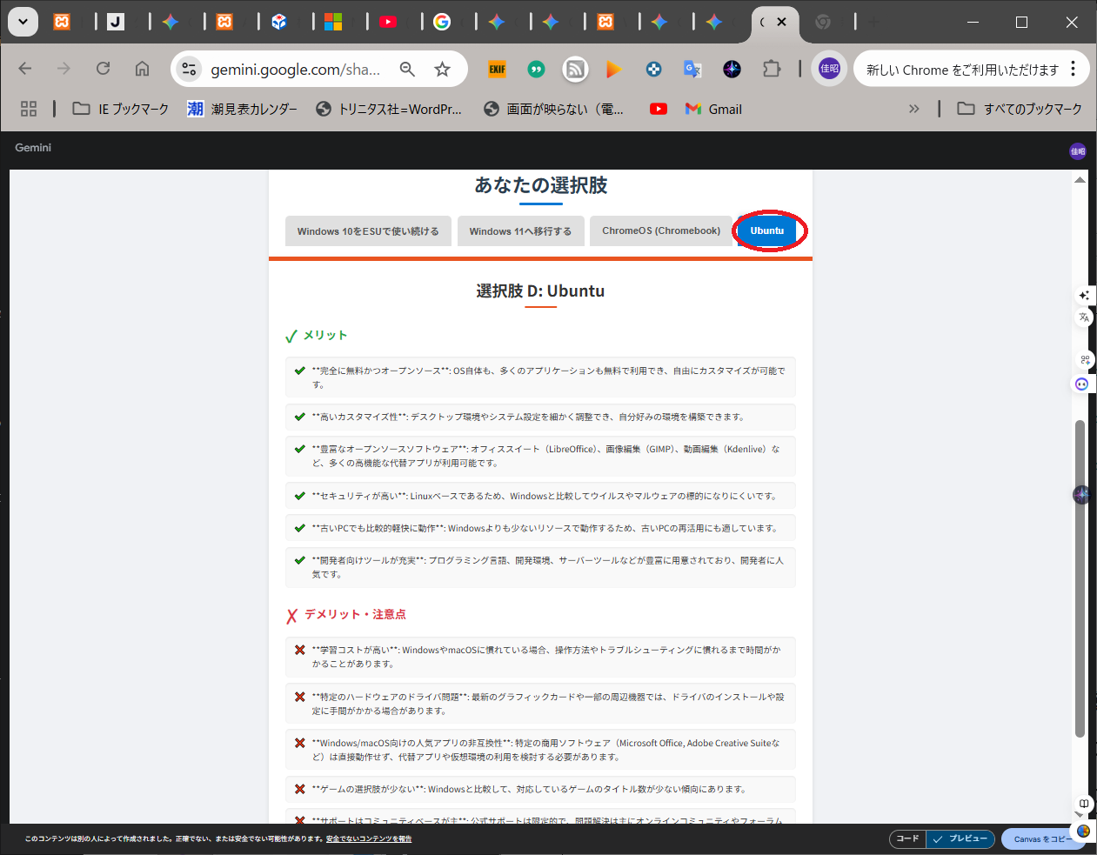Open the tab search dropdown
1097x855 pixels.
coord(23,22)
